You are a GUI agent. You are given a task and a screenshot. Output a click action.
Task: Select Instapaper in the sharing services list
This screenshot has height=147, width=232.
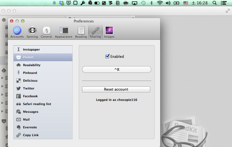pos(43,49)
